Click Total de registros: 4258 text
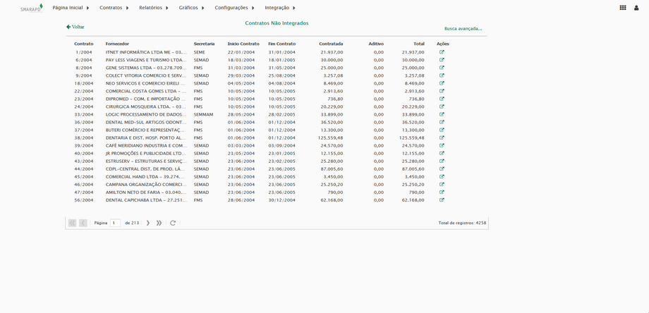The width and height of the screenshot is (649, 313). (462, 223)
